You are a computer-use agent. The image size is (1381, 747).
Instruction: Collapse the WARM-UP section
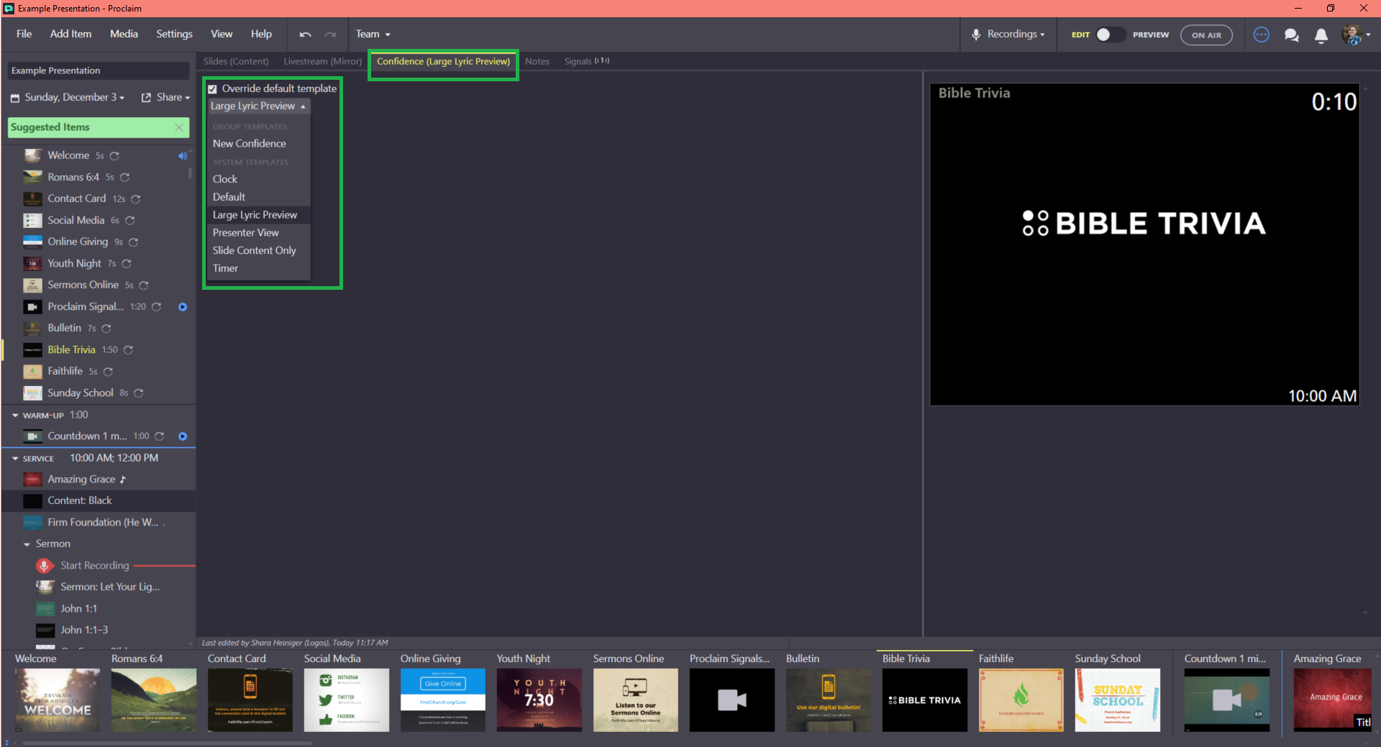pyautogui.click(x=15, y=416)
